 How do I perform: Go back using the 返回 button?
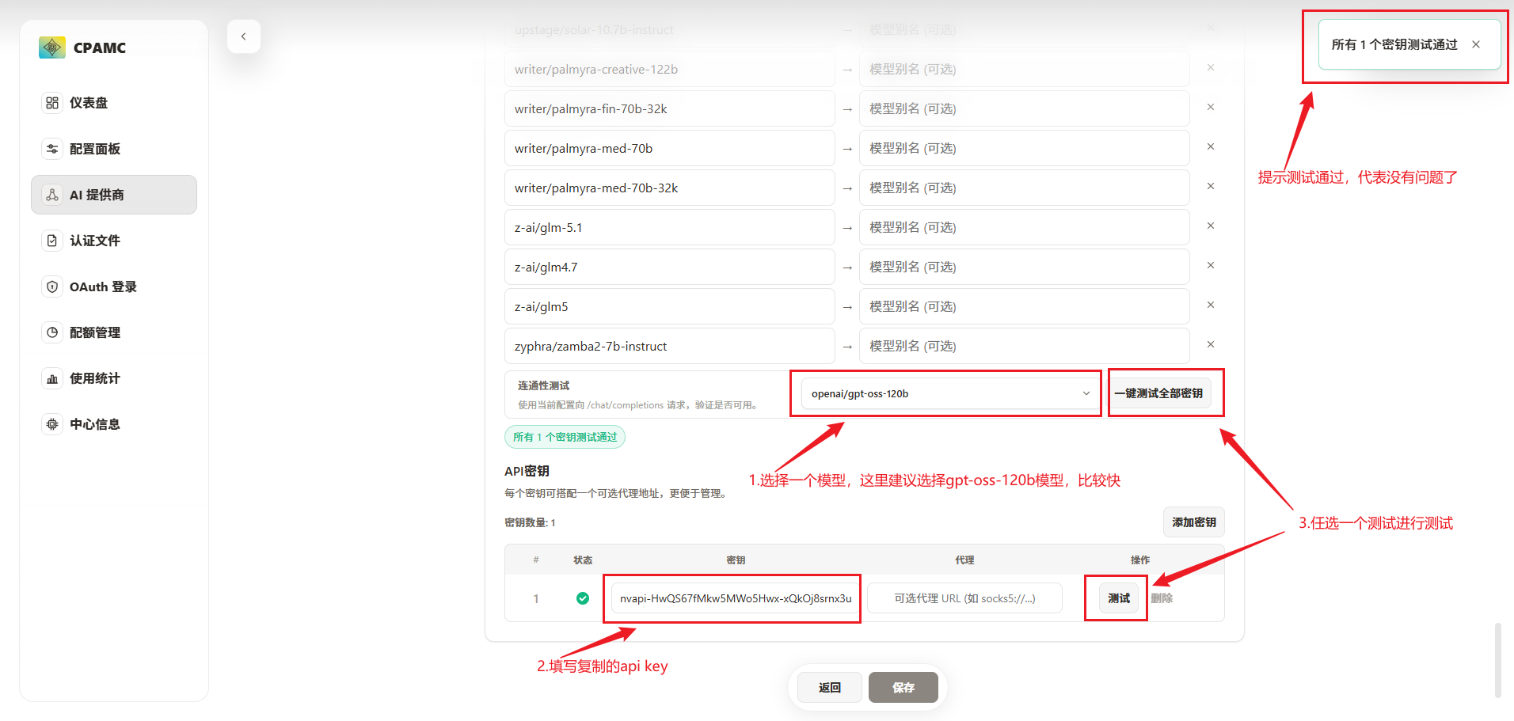[x=829, y=688]
